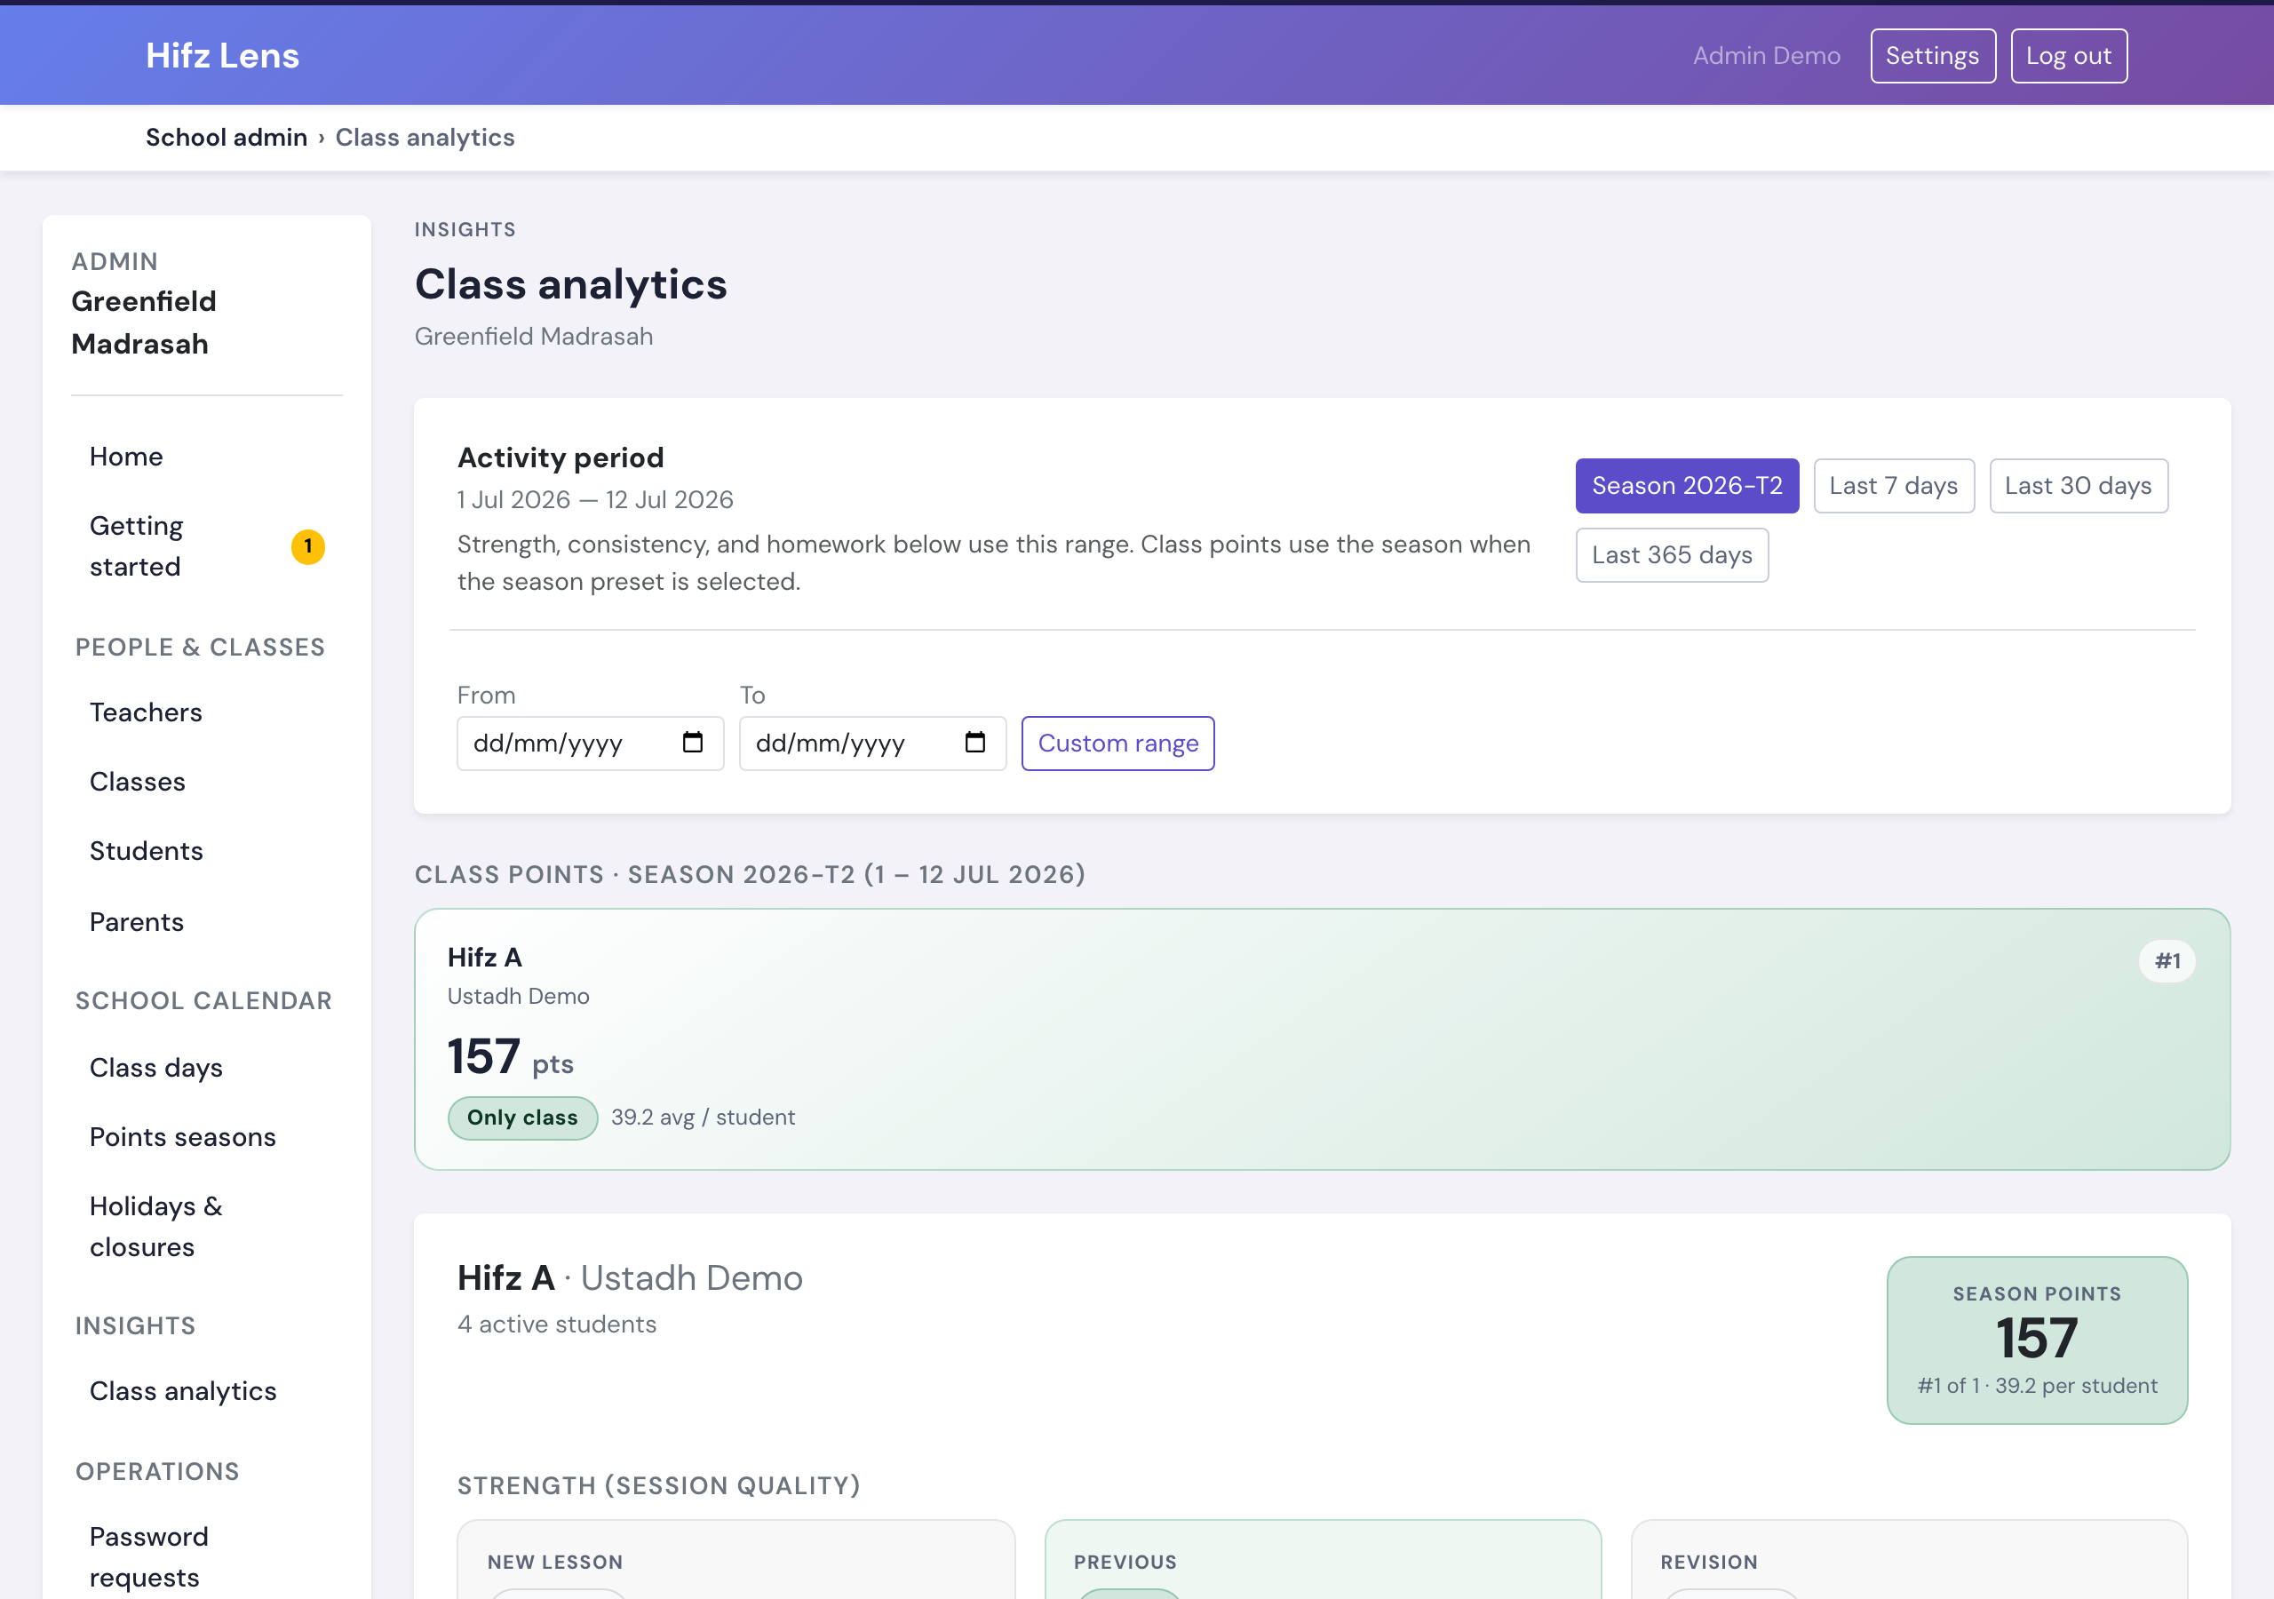Click the Hifz Lens logo title
The width and height of the screenshot is (2274, 1599).
pyautogui.click(x=223, y=55)
